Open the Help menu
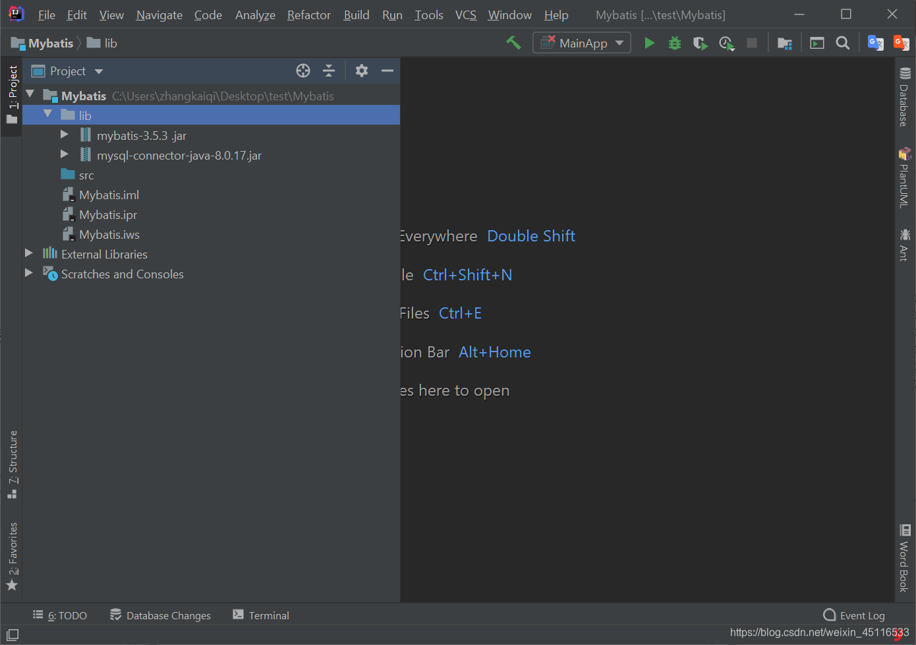916x645 pixels. pos(556,15)
